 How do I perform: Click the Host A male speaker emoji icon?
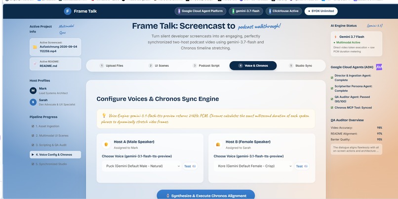pos(106,144)
